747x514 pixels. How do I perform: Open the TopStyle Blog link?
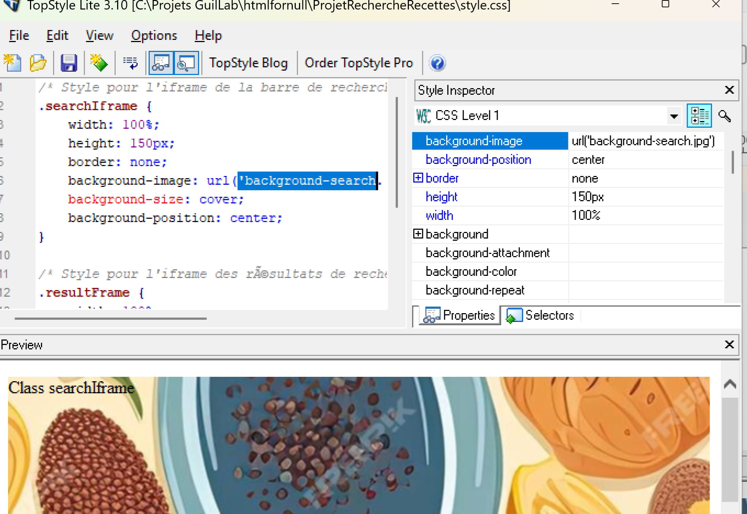click(249, 63)
